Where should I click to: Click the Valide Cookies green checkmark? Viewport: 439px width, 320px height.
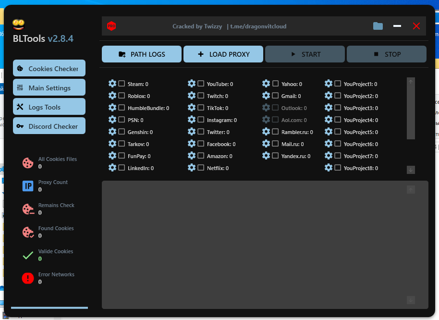[28, 255]
